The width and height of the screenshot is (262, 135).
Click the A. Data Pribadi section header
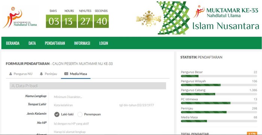click(x=88, y=86)
